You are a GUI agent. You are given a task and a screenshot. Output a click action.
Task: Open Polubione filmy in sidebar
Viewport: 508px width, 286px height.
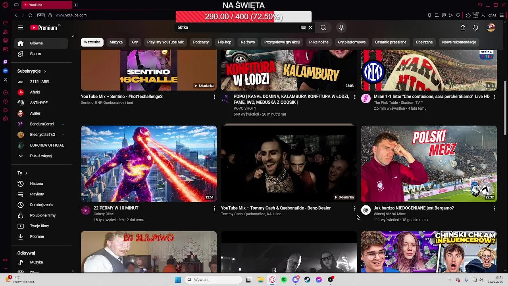pos(41,215)
